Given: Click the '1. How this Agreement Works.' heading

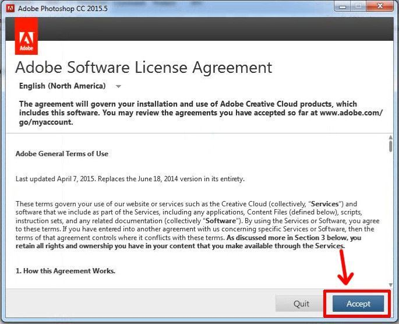Looking at the screenshot, I should pos(65,271).
